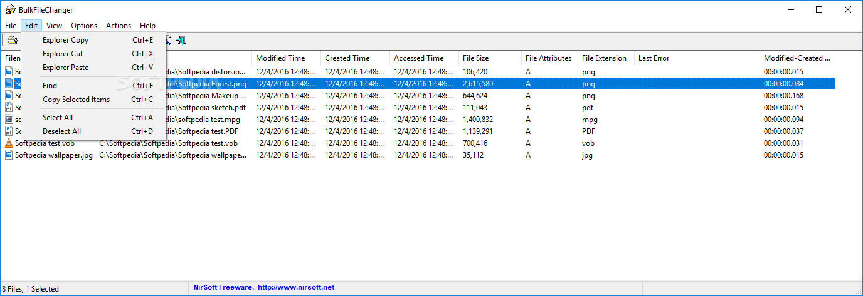Select the Softpedia wallpaper.jpg filename
This screenshot has height=296, width=863.
tap(54, 155)
